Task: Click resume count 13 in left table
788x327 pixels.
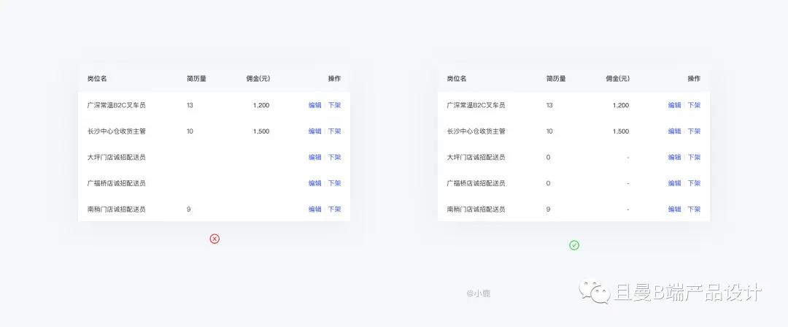Action: (190, 105)
